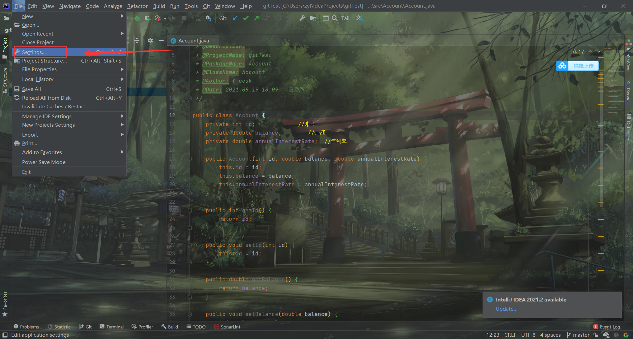Click Collapse All icon in project panel

point(137,40)
